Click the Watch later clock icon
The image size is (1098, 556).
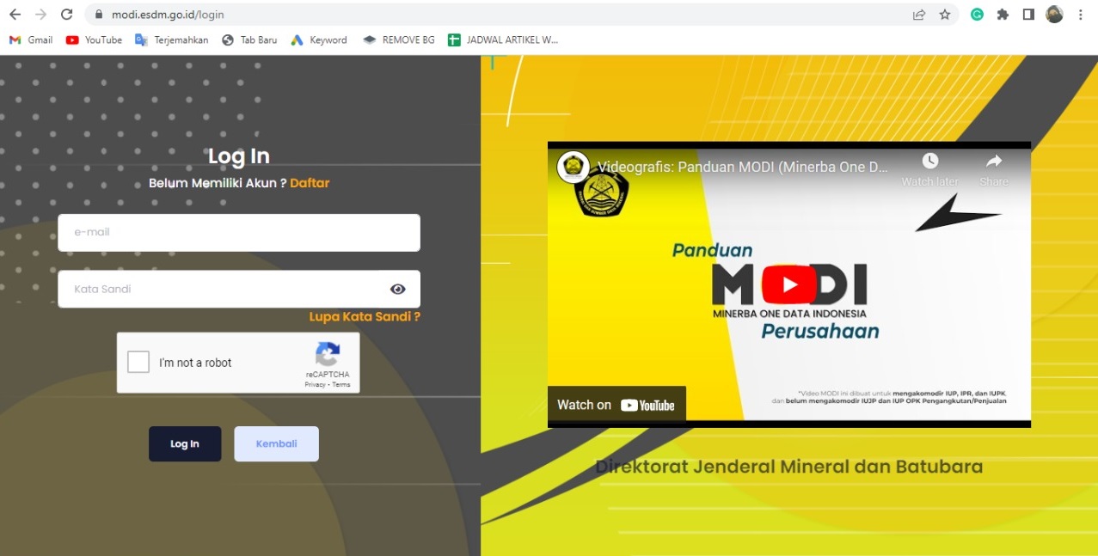[x=929, y=161]
